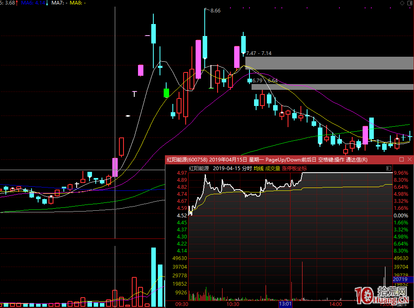414x308 pixels.
Task: Select the gray 6.79 - 6.64 gap band
Action: 332,87
